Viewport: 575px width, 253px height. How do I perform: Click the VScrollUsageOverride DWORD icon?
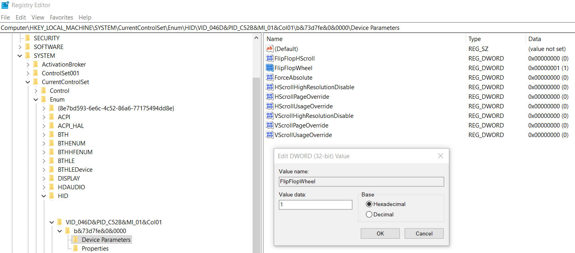[270, 135]
